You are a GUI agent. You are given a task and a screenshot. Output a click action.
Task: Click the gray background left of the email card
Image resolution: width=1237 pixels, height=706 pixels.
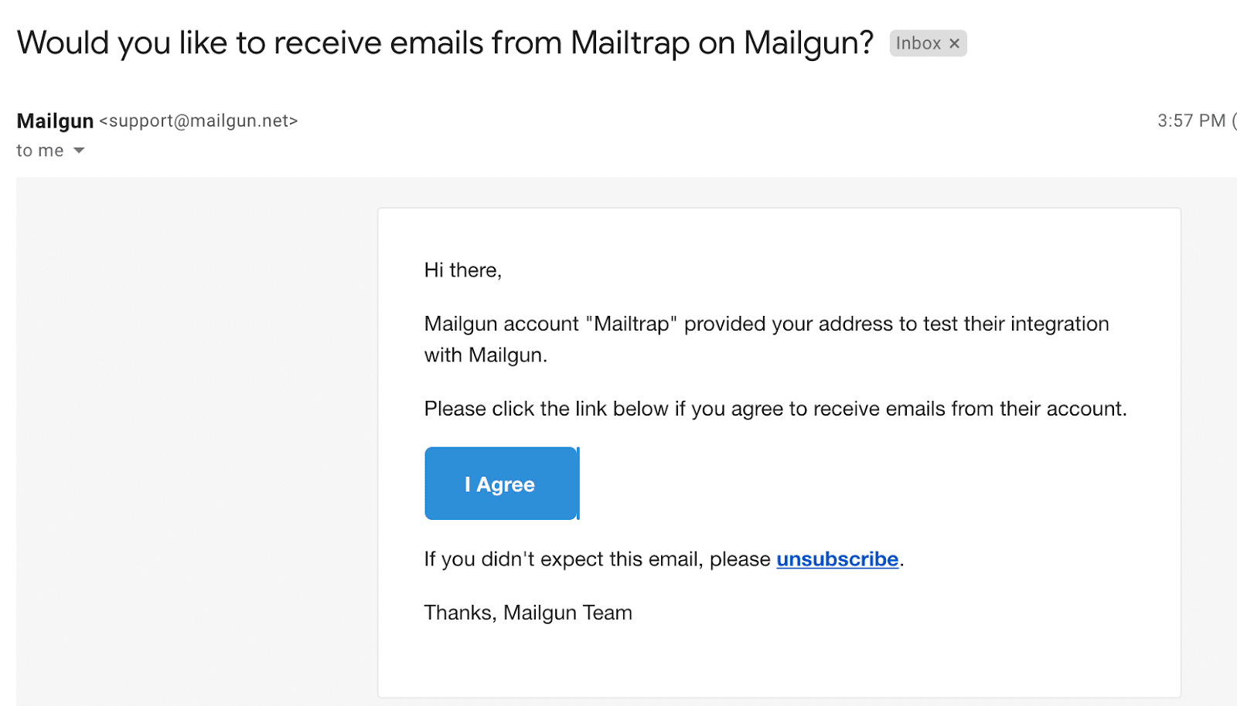[193, 433]
